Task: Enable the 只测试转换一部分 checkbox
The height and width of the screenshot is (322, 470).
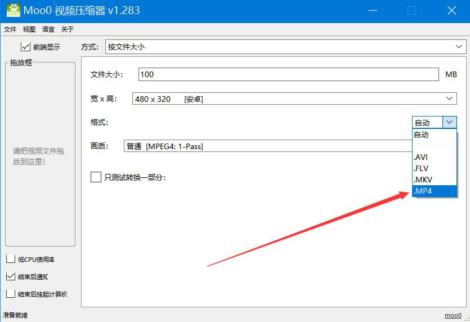Action: pyautogui.click(x=96, y=177)
